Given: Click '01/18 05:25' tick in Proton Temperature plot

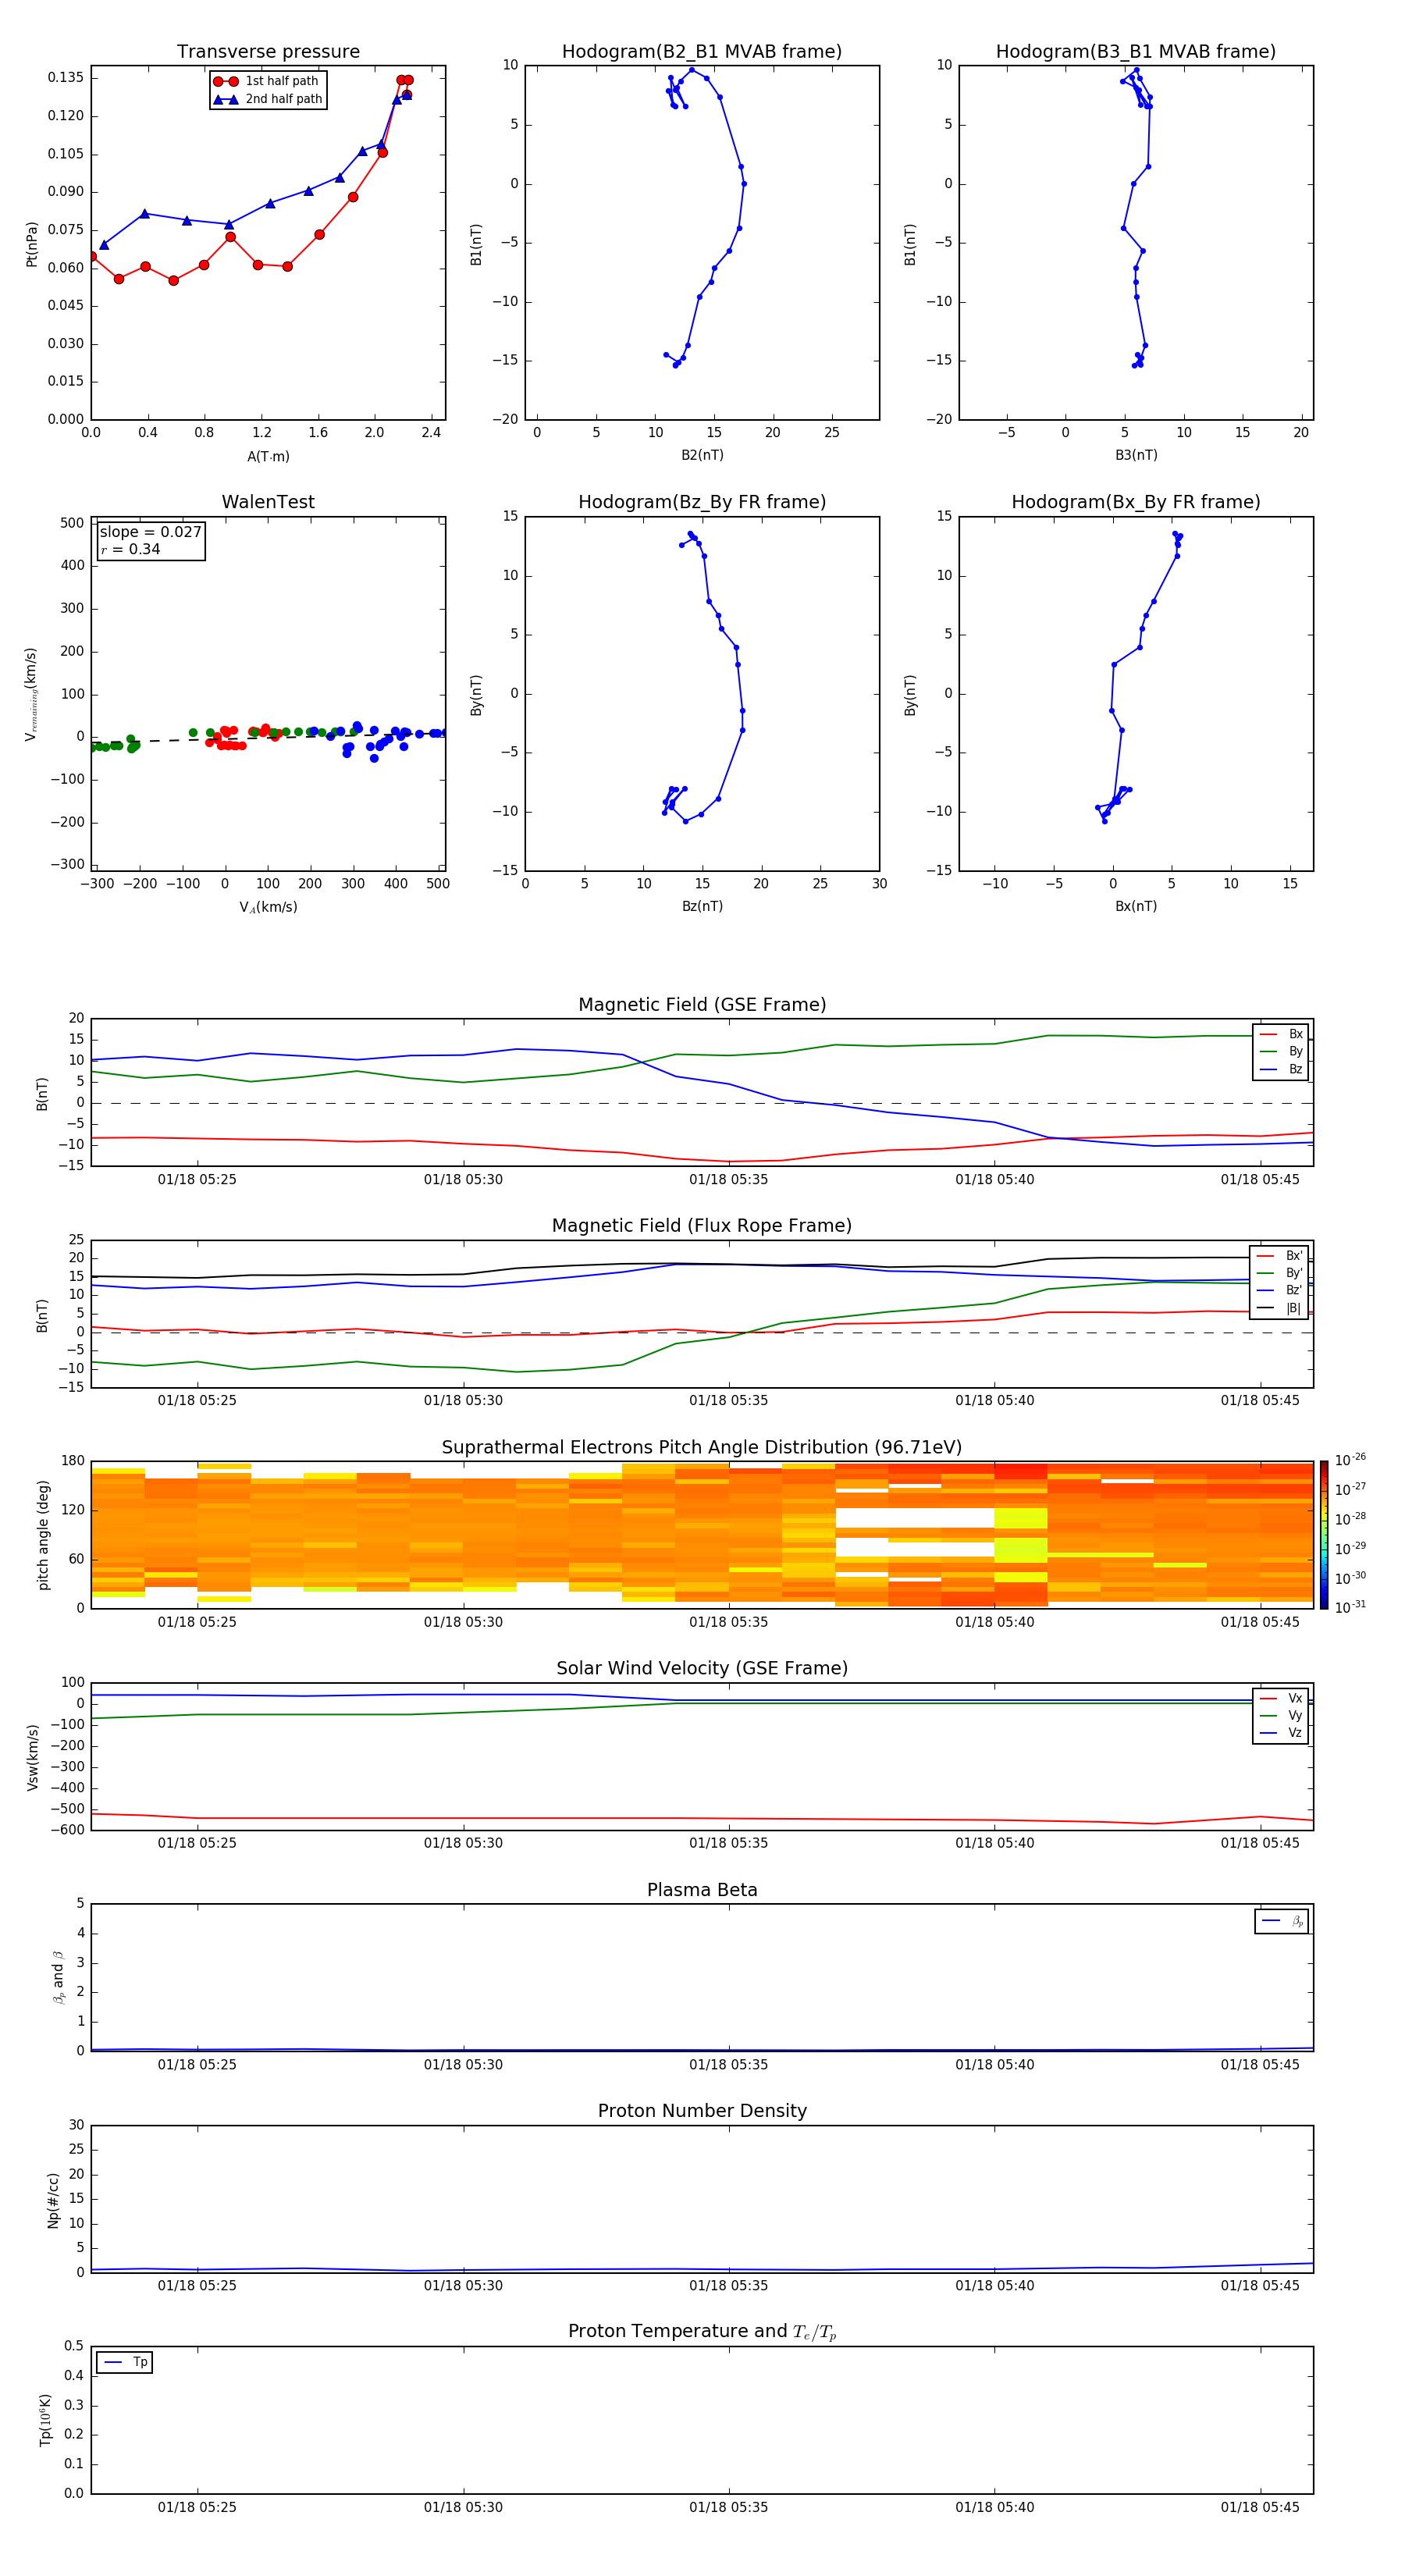Looking at the screenshot, I should click(197, 2507).
